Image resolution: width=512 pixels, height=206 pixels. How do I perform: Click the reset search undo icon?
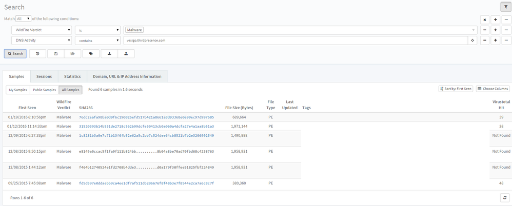(37, 53)
